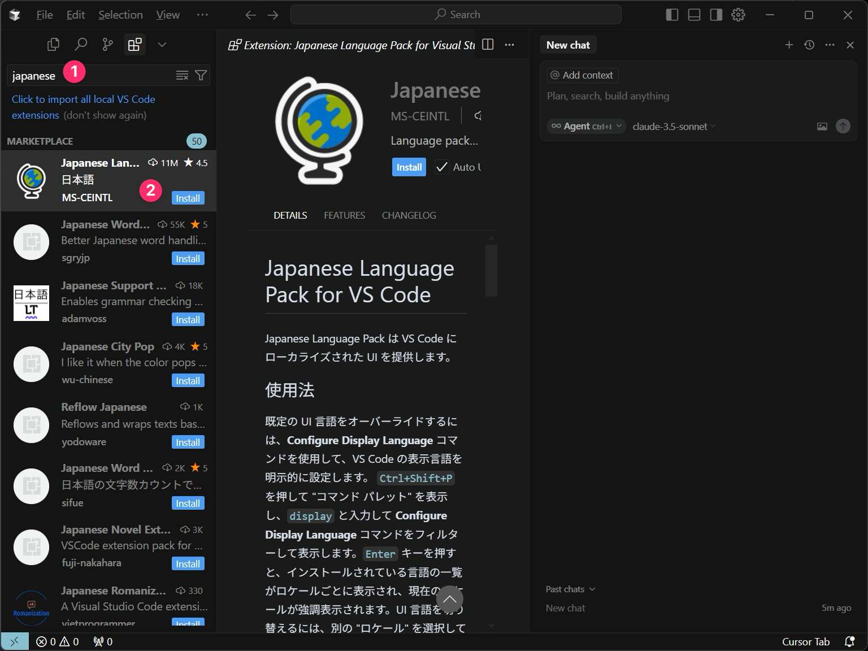This screenshot has height=651, width=868.
Task: Install Japanese Word extension by sifue
Action: tap(188, 504)
